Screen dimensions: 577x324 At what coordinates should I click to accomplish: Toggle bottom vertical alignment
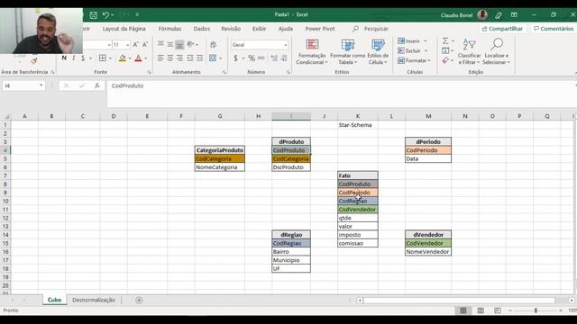tap(179, 44)
